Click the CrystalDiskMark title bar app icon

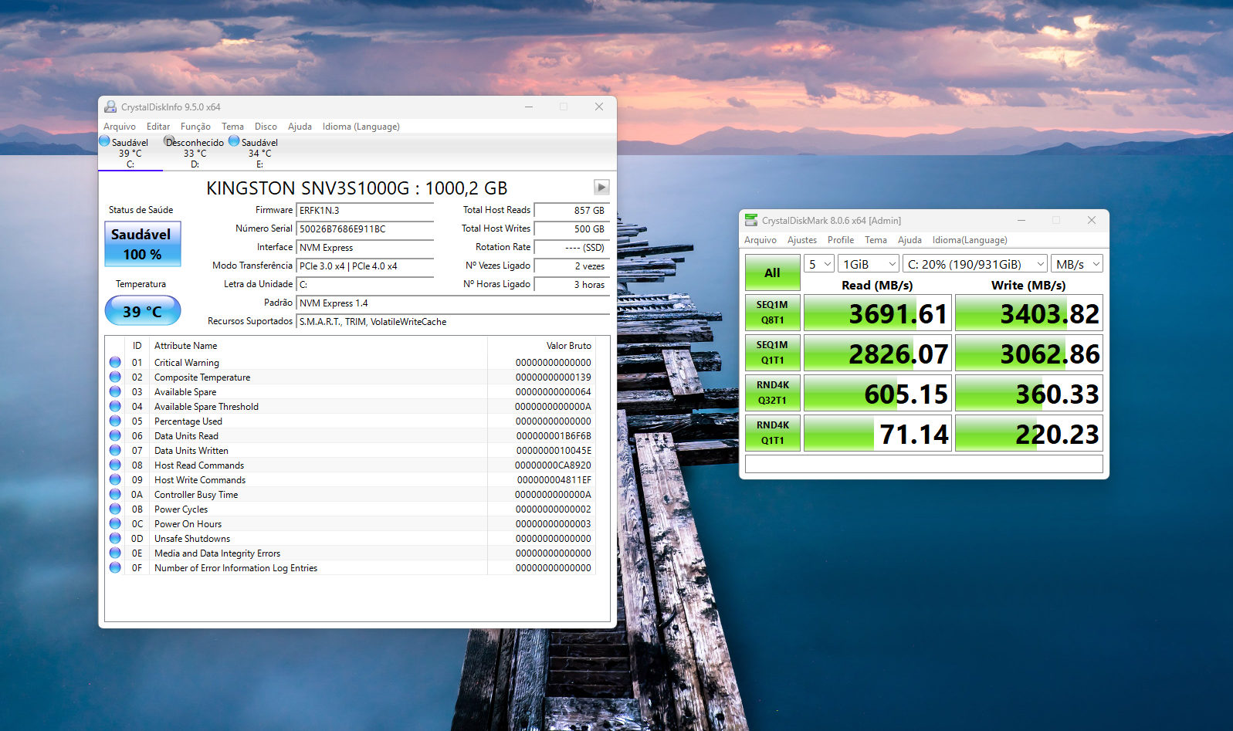[751, 220]
